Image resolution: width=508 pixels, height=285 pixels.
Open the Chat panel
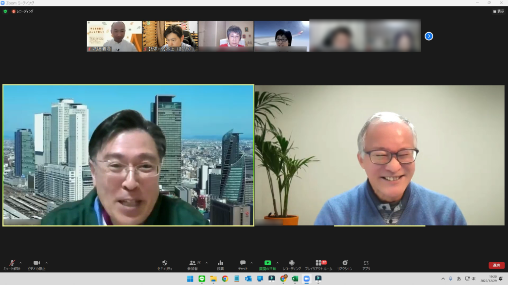243,265
